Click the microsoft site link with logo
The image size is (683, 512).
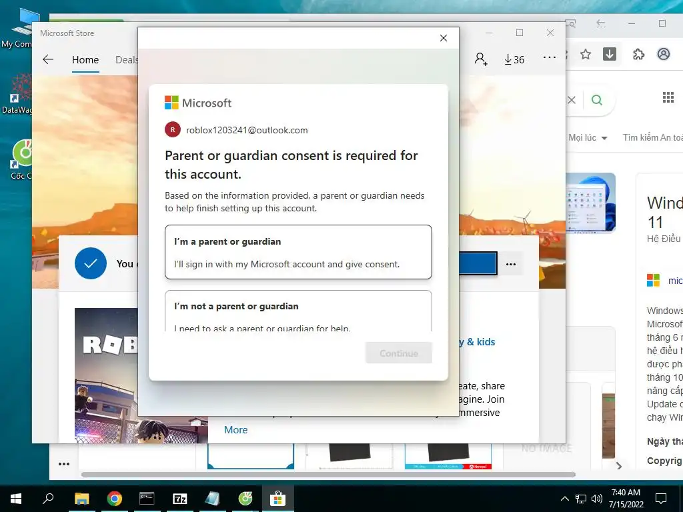click(x=664, y=281)
